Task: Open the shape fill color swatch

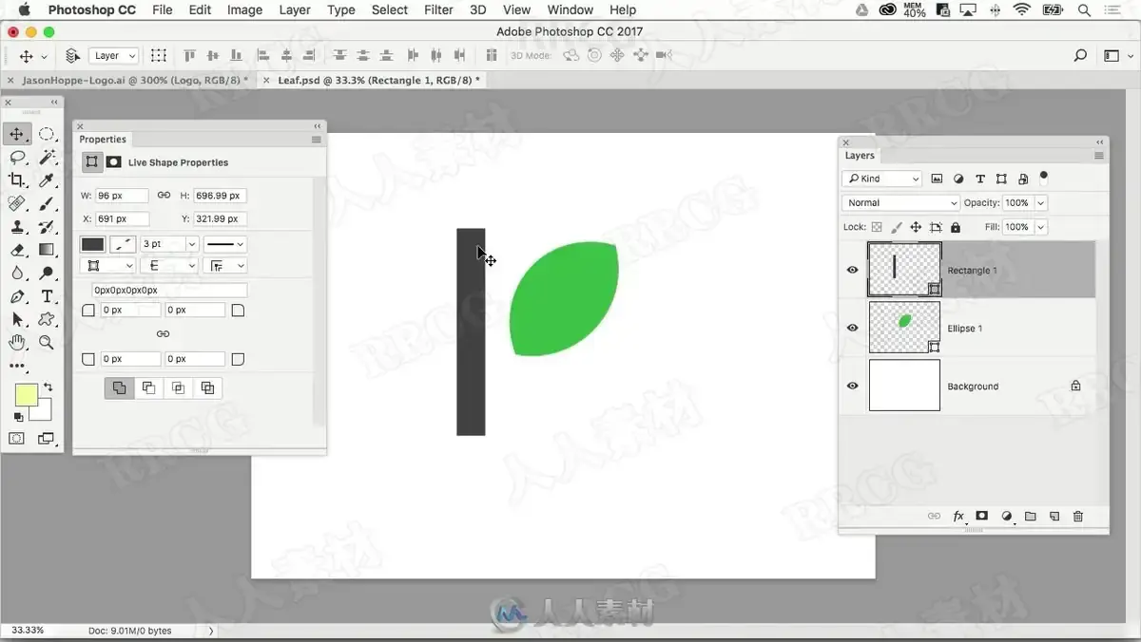Action: tap(92, 244)
